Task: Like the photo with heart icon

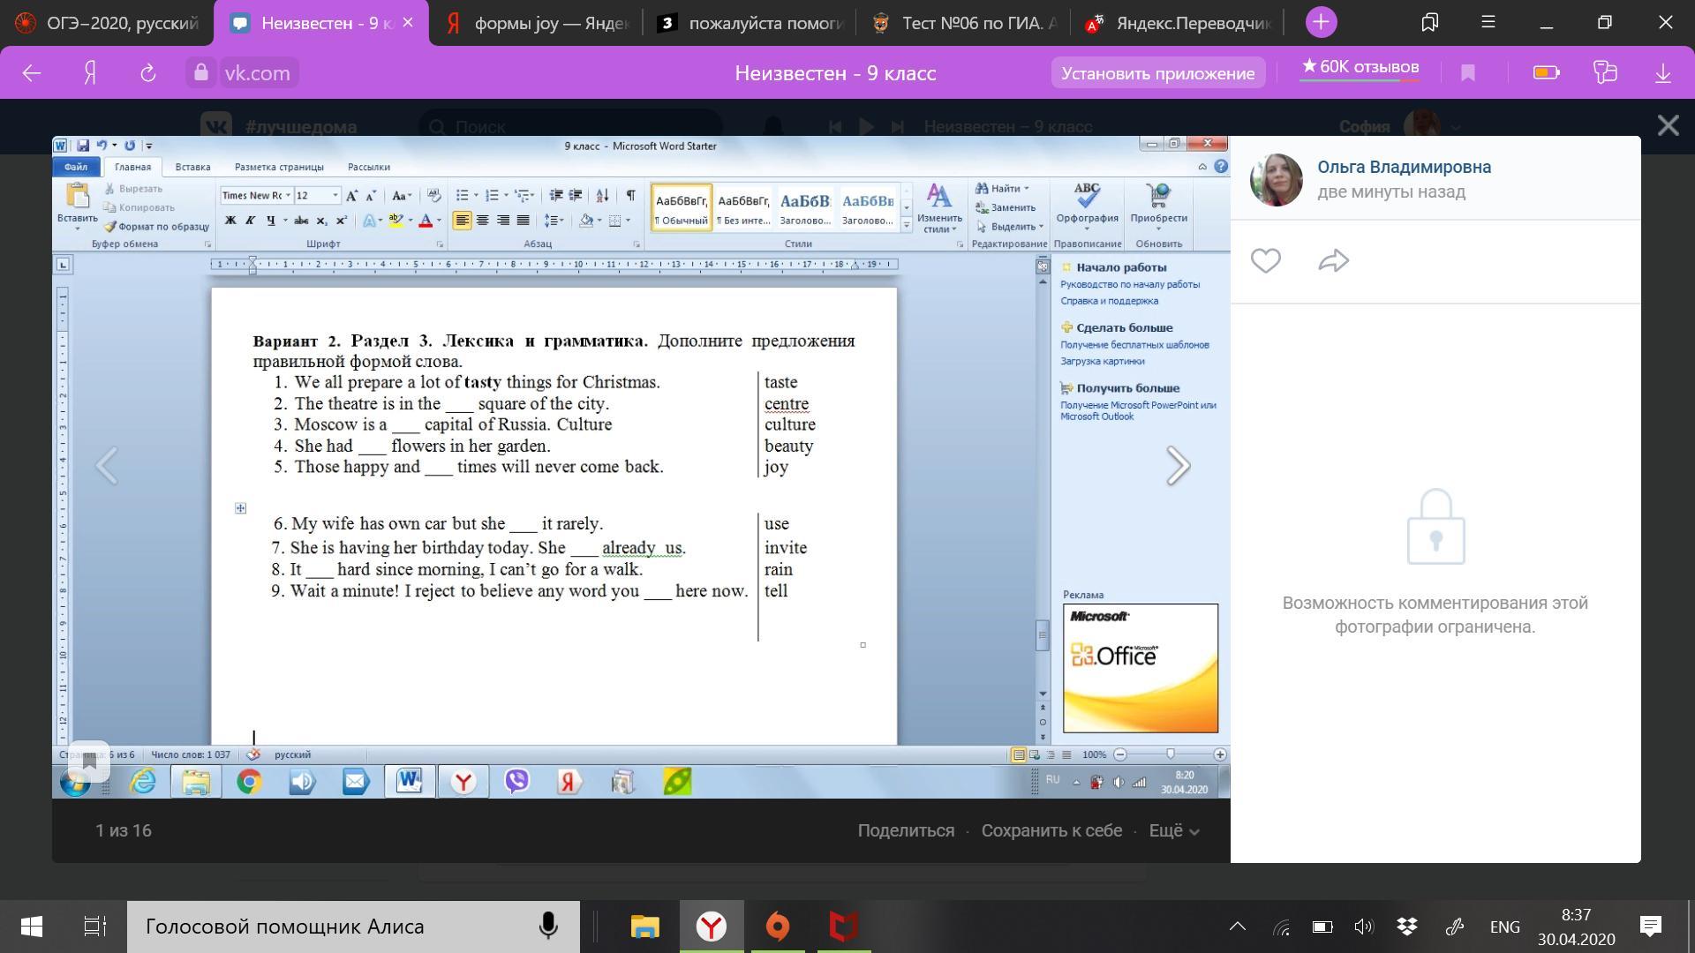Action: click(x=1265, y=261)
